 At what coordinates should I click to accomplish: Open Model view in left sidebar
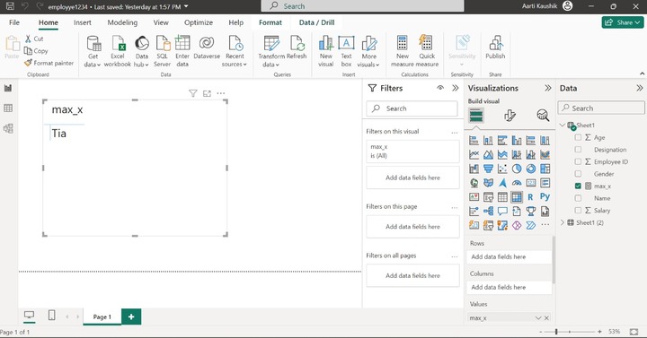click(8, 128)
